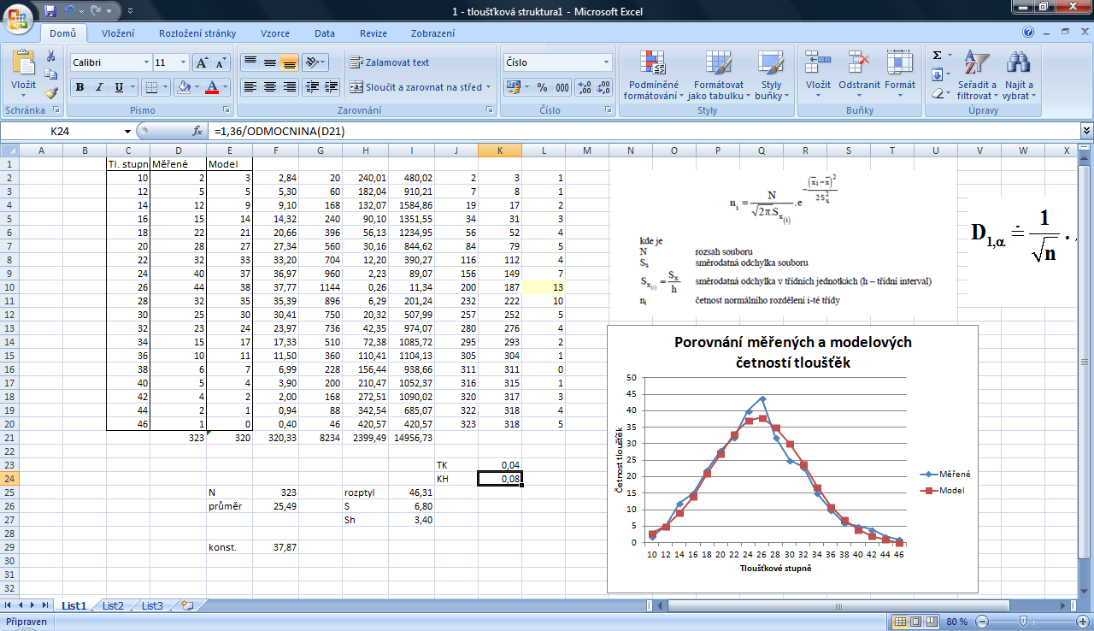This screenshot has height=631, width=1094.
Task: Center cell text horizontally
Action: pos(269,86)
